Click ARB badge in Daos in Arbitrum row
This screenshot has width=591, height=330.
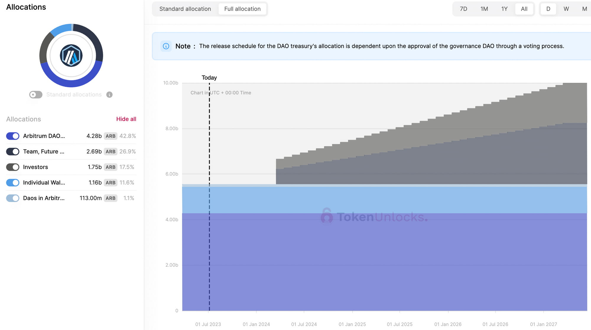pos(111,198)
